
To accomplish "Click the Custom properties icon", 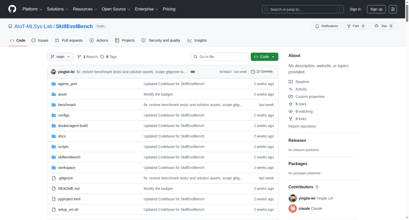I will [291, 97].
